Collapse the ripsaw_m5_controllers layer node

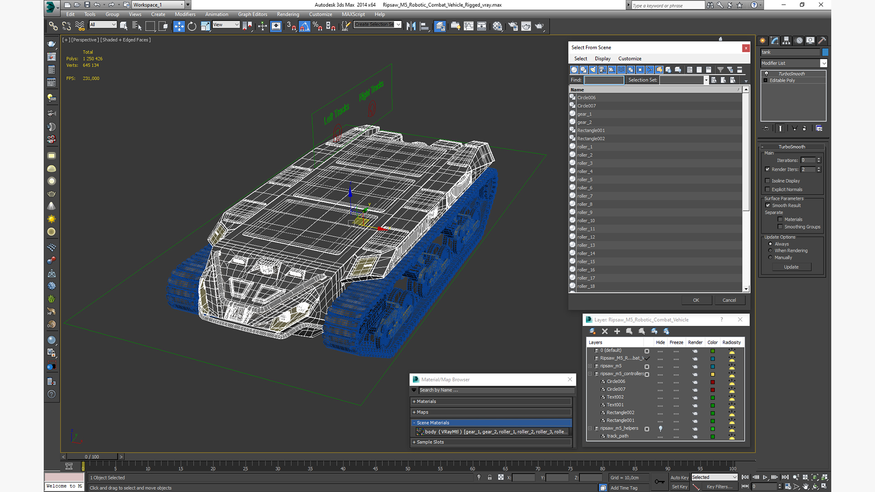(x=590, y=374)
